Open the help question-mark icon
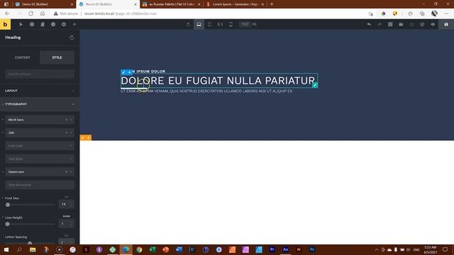Screen dimensions: 454x255 [32, 25]
